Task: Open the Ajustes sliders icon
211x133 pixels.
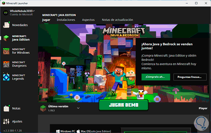Action: coord(6,122)
